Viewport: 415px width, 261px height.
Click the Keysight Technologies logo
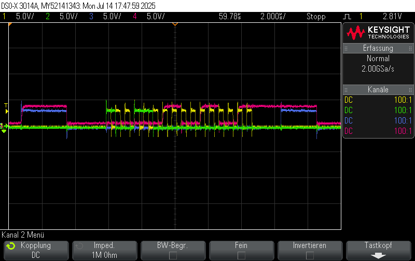click(378, 33)
